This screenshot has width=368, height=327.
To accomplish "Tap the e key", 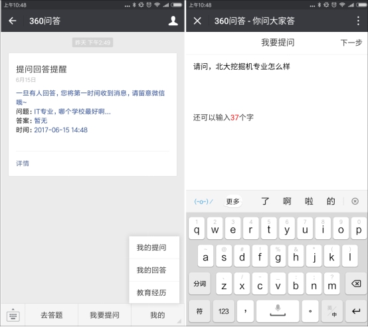I will pos(232,229).
